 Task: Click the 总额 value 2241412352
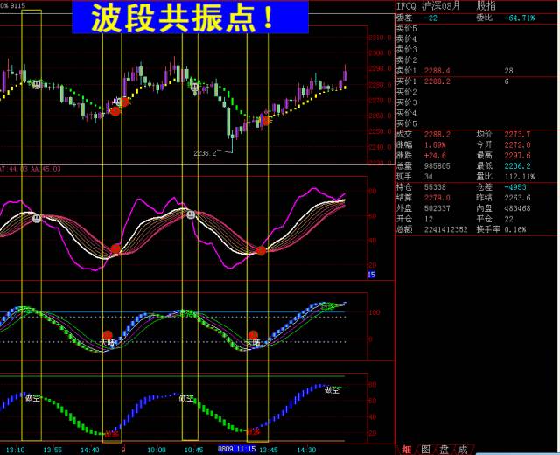point(445,229)
